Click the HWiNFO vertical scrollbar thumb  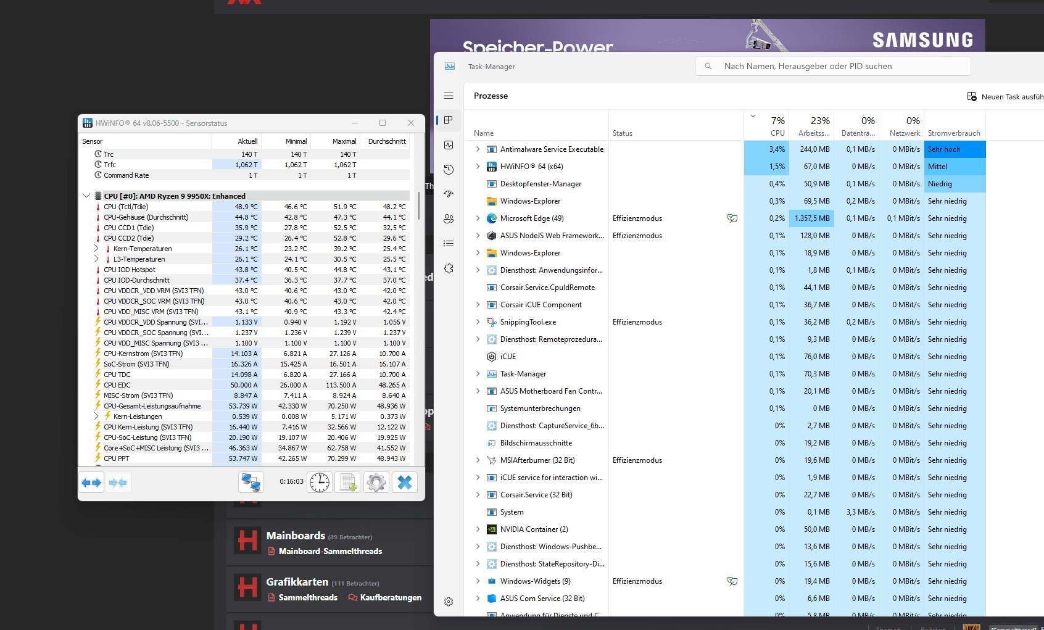[x=419, y=206]
